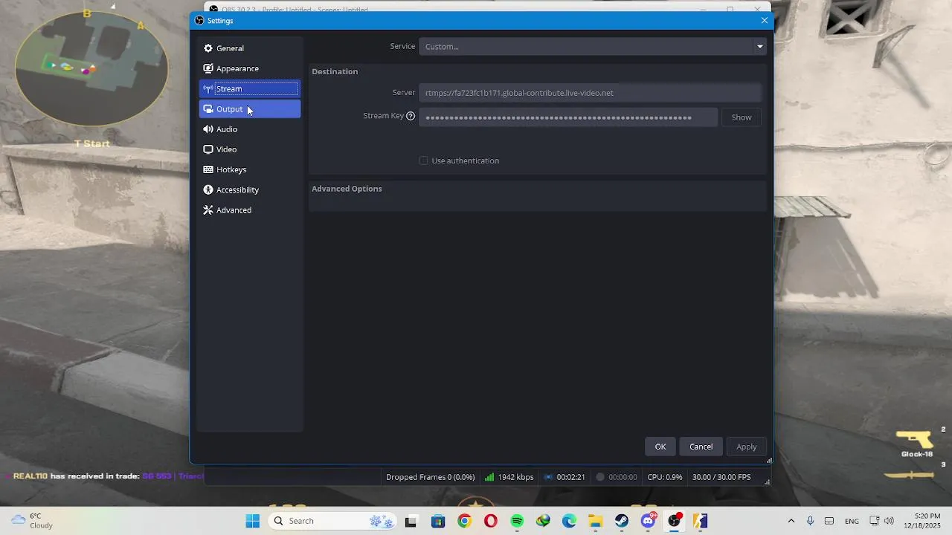Image resolution: width=952 pixels, height=535 pixels.
Task: Show hidden system tray icons
Action: (791, 521)
